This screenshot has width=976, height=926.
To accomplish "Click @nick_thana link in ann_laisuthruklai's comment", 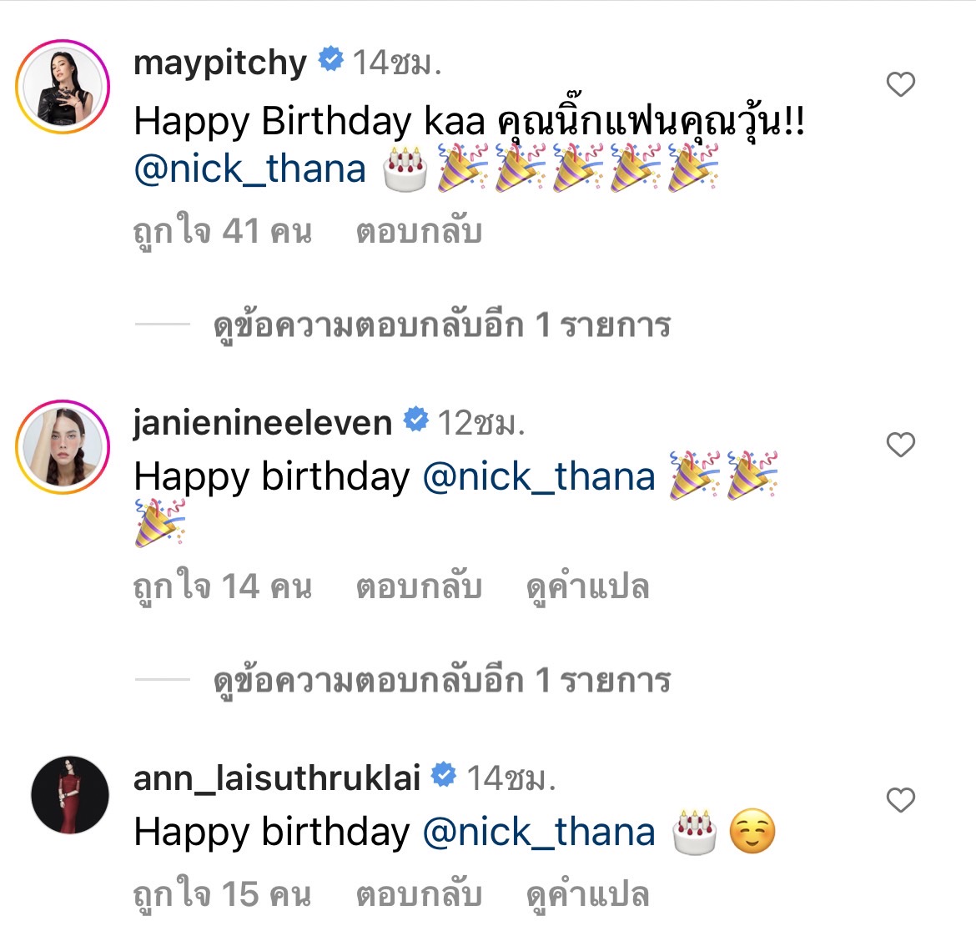I will click(x=541, y=832).
